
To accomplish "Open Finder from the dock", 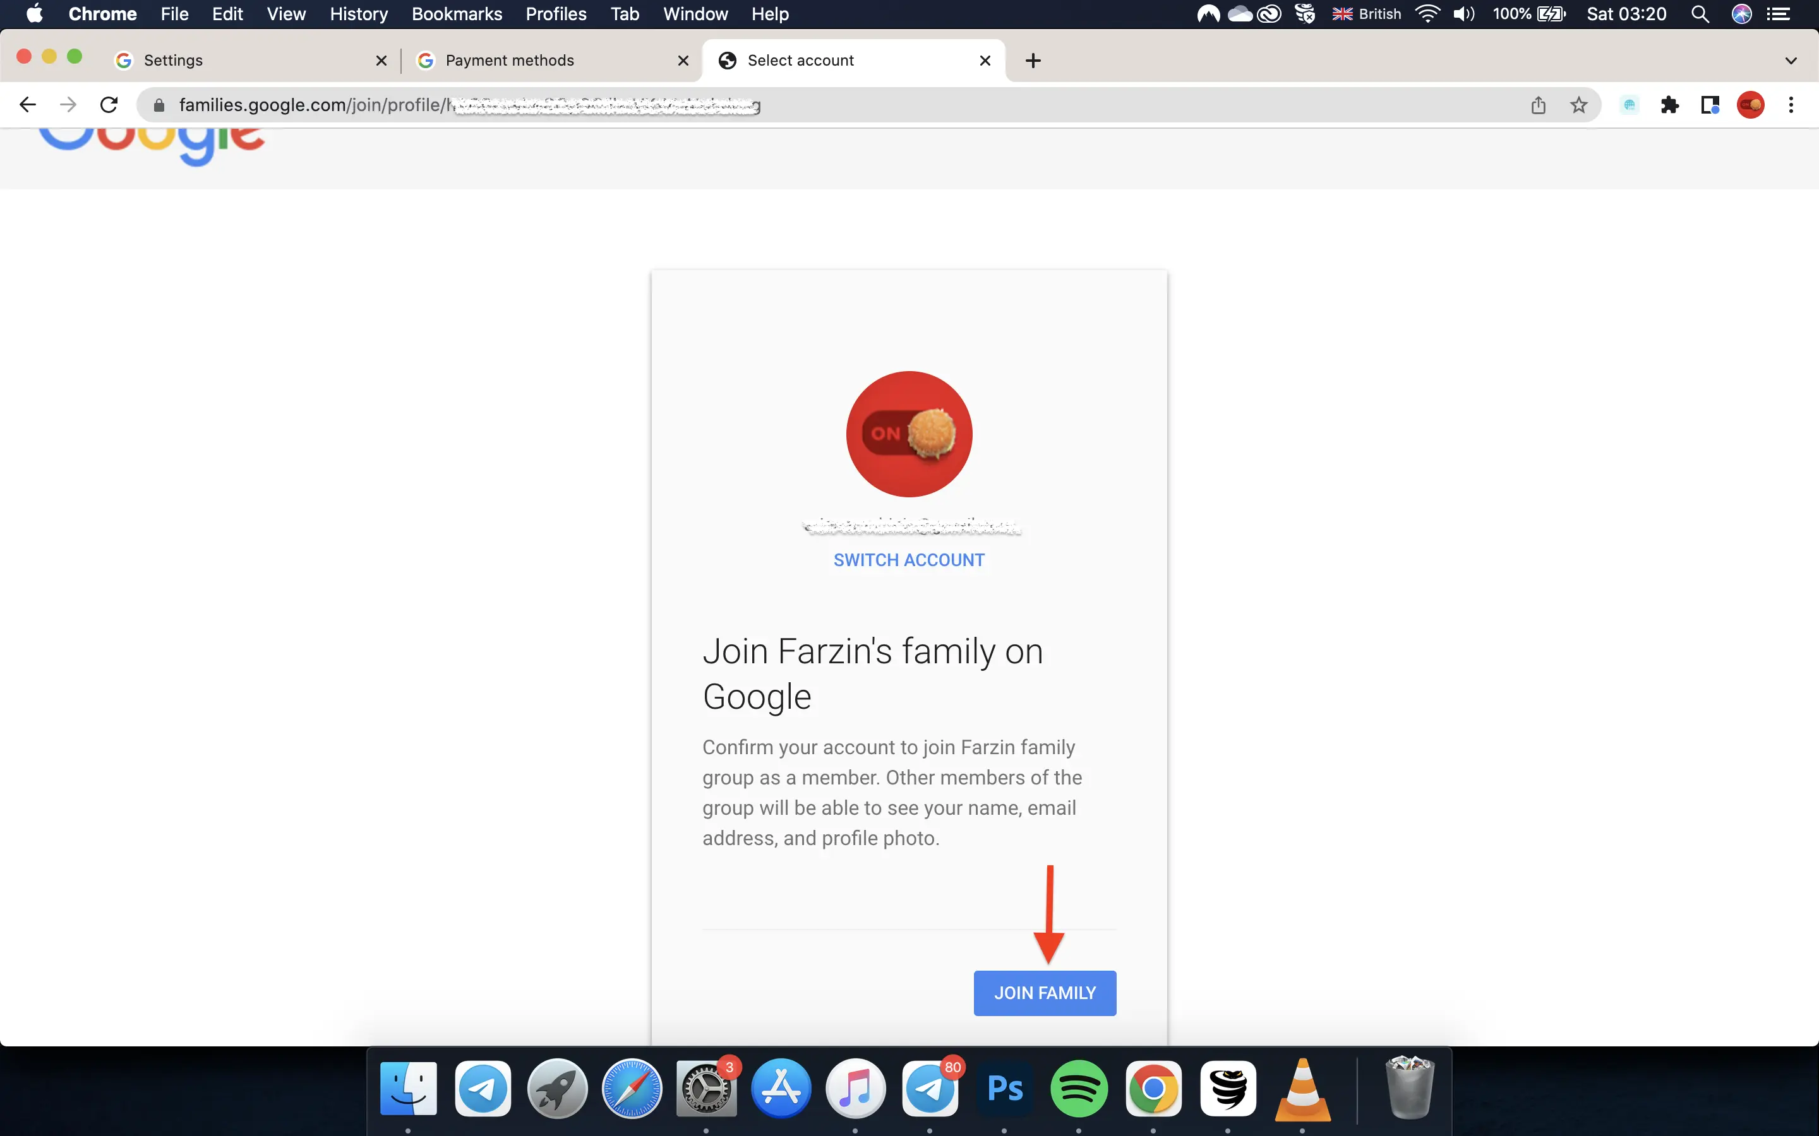I will (x=408, y=1089).
